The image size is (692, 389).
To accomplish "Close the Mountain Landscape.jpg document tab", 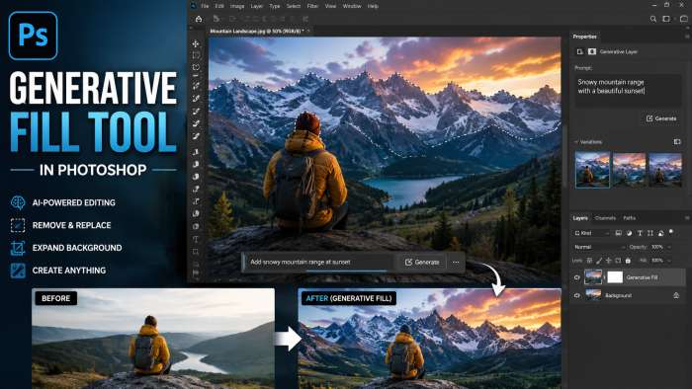I will click(x=308, y=31).
